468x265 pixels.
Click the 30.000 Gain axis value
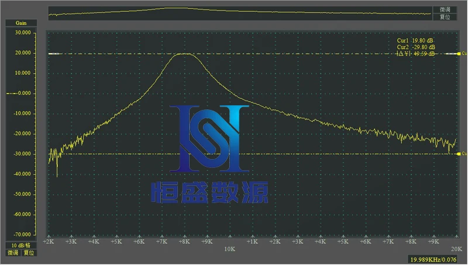coord(23,33)
